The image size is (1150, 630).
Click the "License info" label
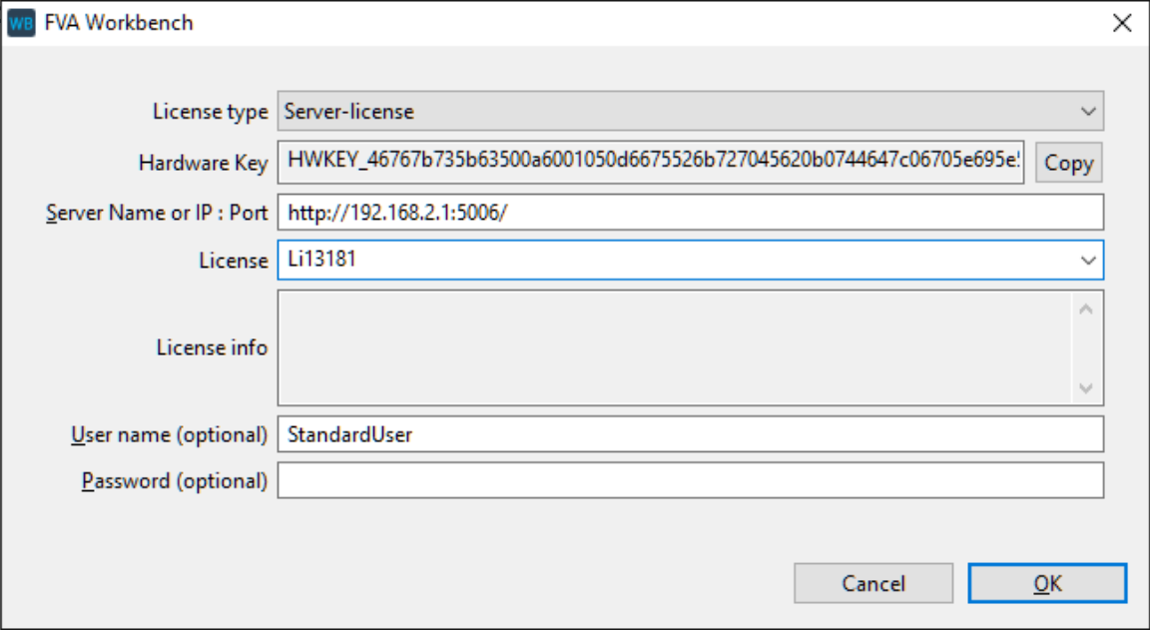[212, 347]
